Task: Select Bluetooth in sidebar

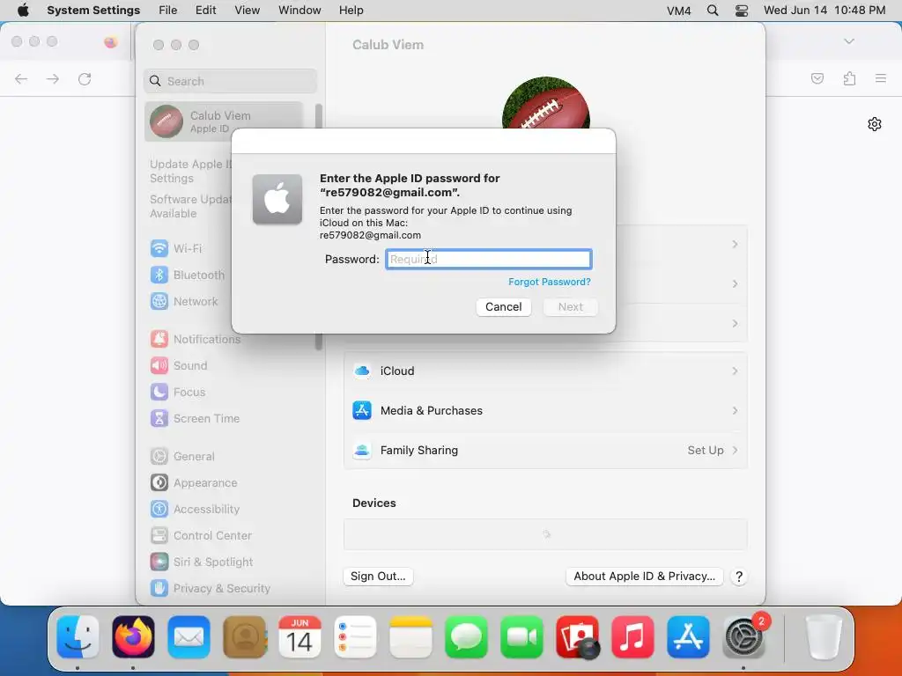Action: [188, 275]
